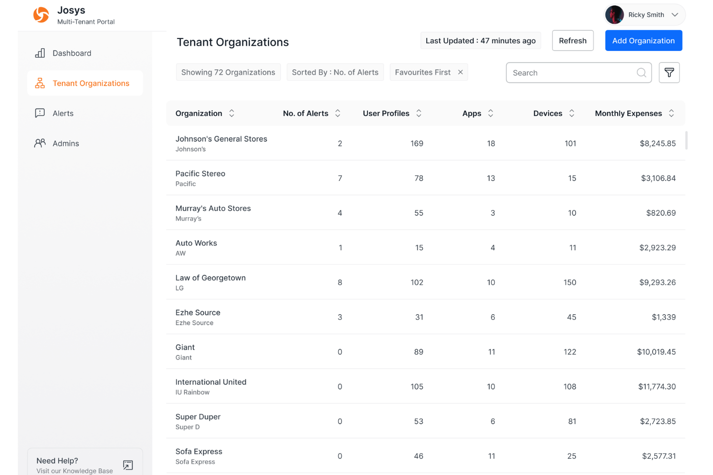This screenshot has height=475, width=713.
Task: Sort by Monthly Expenses column arrows
Action: 671,114
